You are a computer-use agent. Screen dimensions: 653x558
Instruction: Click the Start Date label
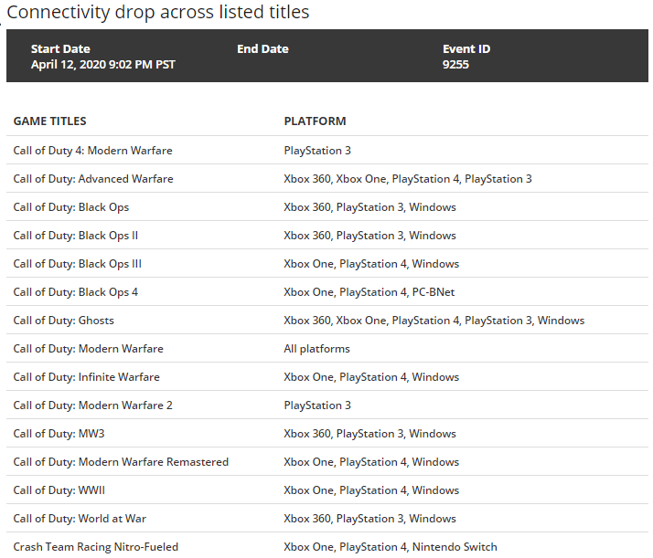pos(60,49)
